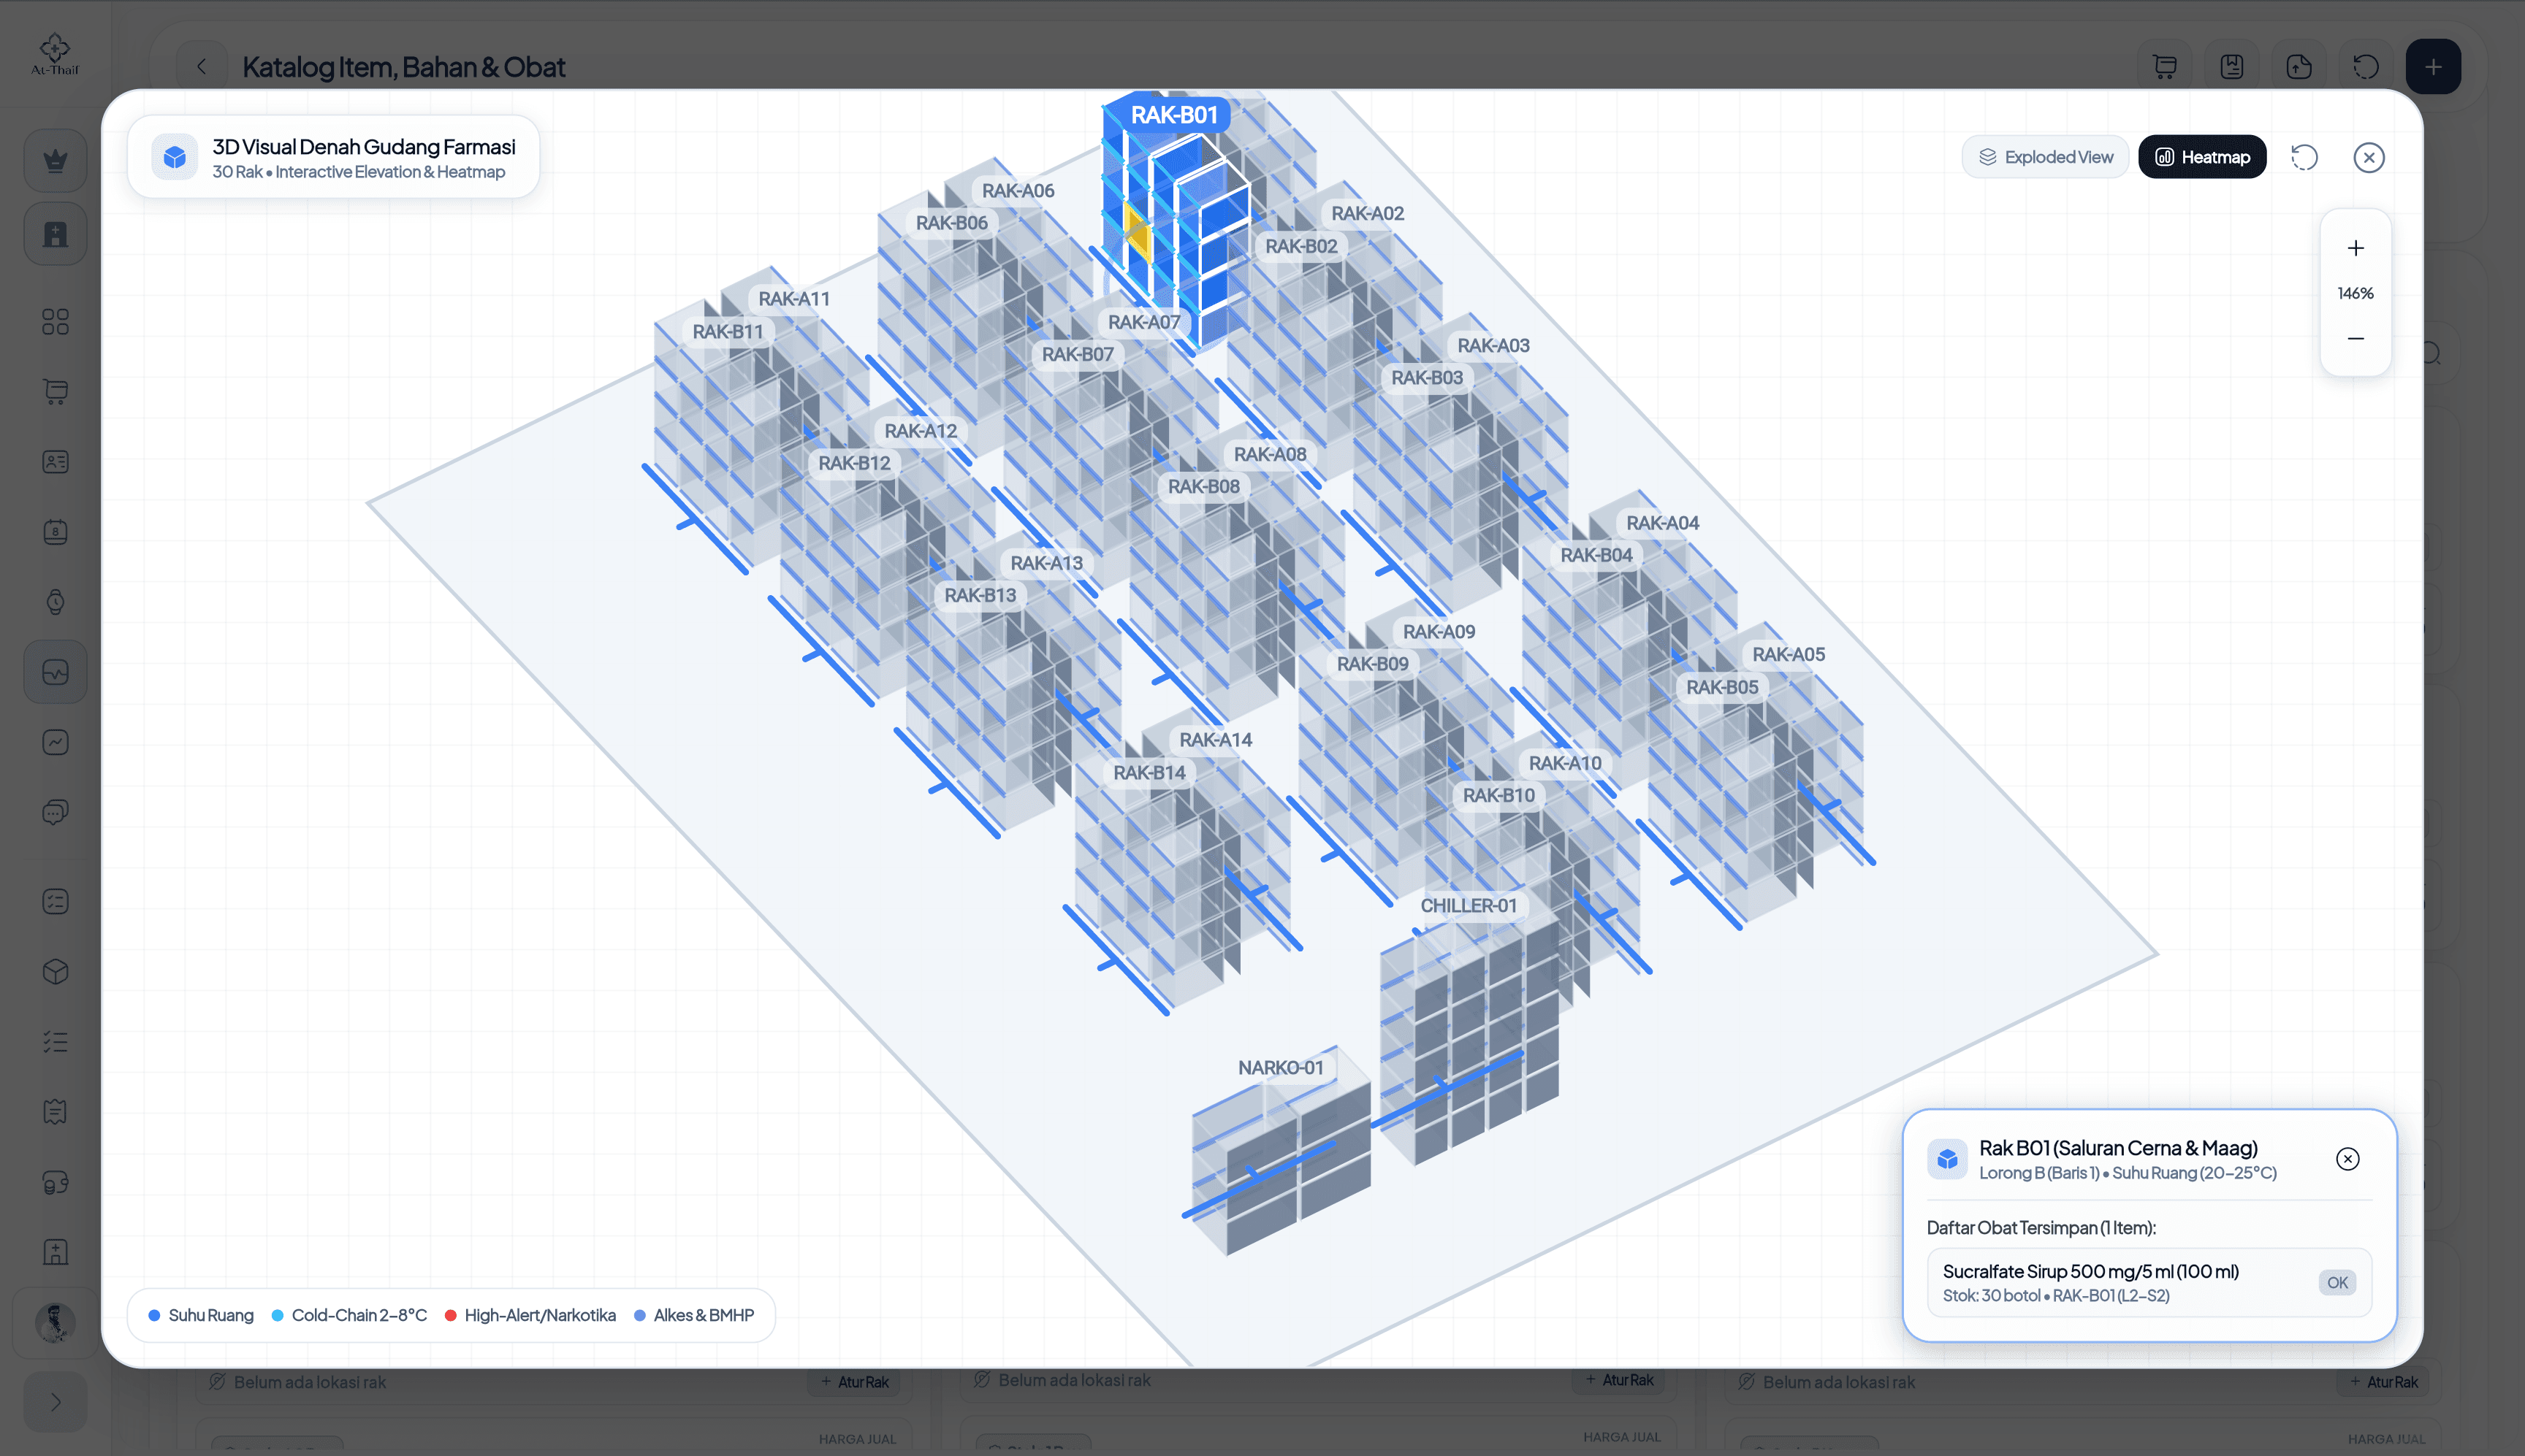Go back with the header chevron arrow

pos(201,66)
